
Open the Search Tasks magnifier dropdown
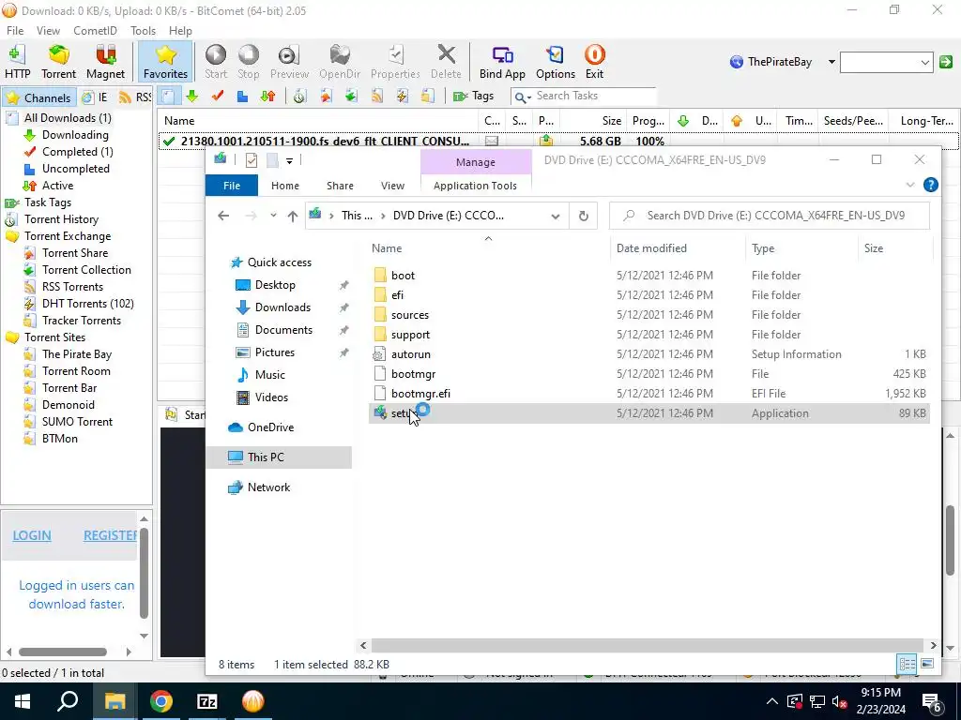[522, 97]
